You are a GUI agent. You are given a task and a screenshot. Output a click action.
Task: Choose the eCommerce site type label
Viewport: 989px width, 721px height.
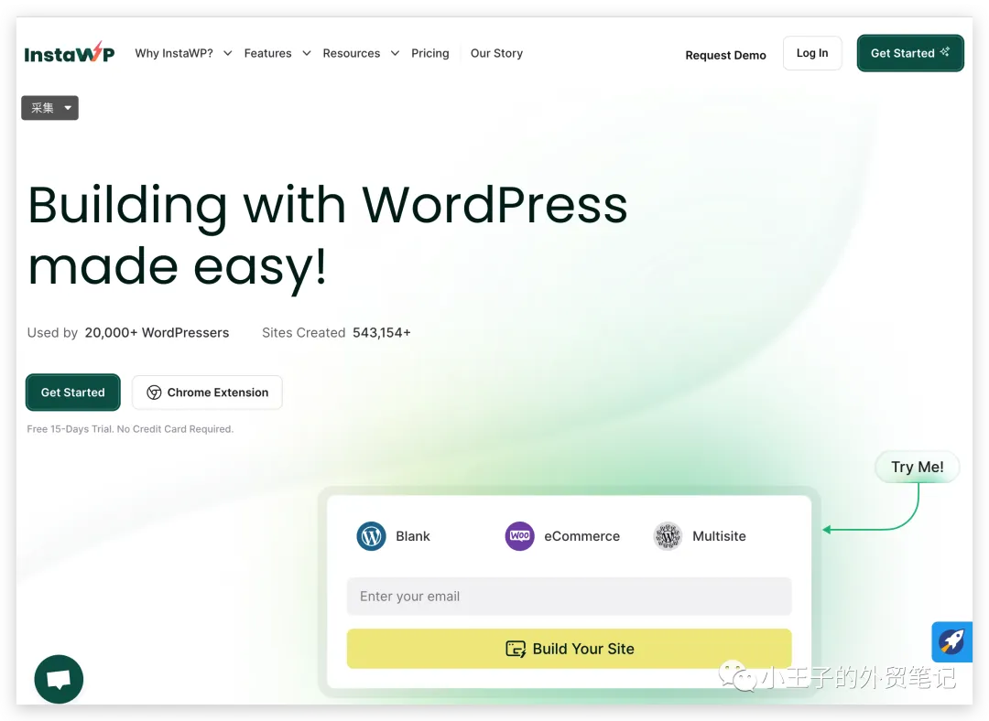tap(581, 536)
